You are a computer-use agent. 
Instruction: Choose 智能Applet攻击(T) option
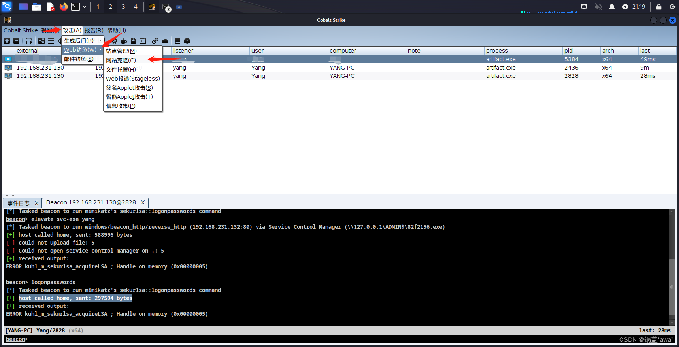[133, 97]
